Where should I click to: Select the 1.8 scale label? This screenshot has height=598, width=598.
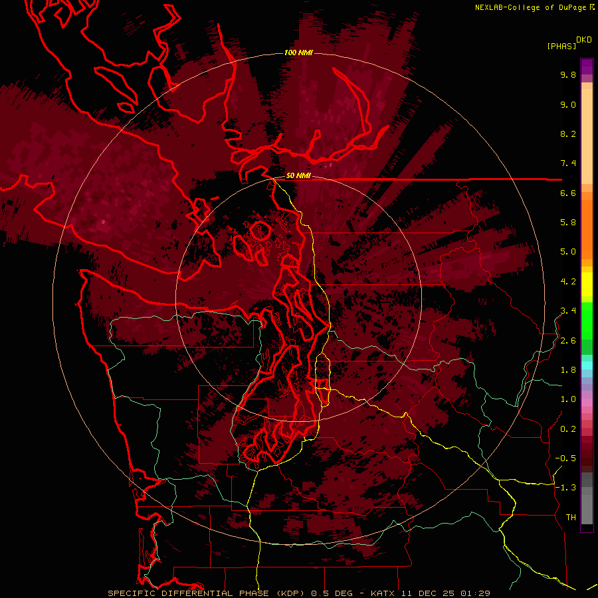click(x=568, y=370)
